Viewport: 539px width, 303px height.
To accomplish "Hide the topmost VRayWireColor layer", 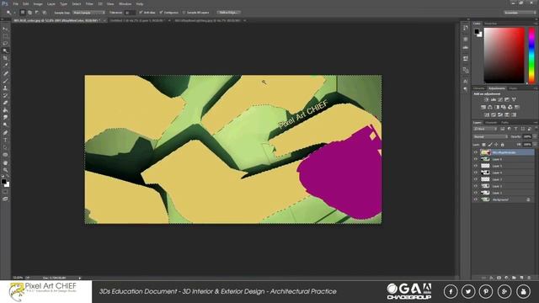I will click(476, 152).
